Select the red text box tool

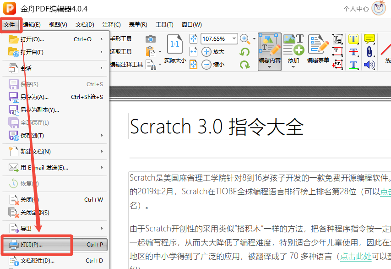pos(337,51)
